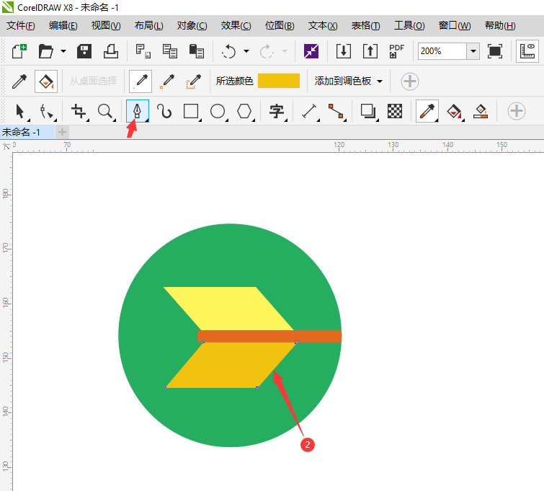The image size is (544, 491).
Task: Choose the Crop tool
Action: click(x=79, y=111)
